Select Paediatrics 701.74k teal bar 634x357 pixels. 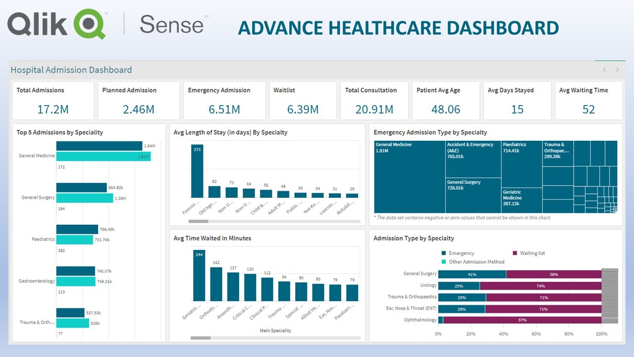pos(74,239)
